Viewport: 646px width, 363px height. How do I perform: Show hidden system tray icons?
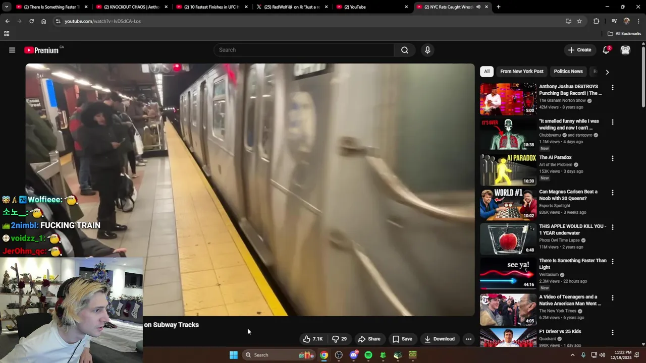tap(572, 355)
